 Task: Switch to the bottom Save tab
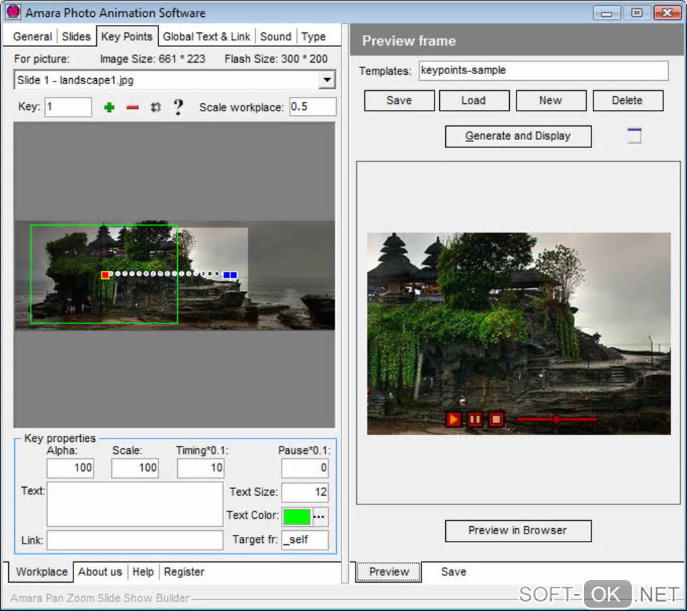[453, 572]
